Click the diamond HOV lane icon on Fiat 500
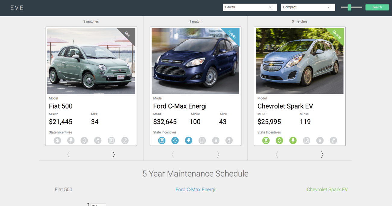The height and width of the screenshot is (206, 392). coord(84,140)
